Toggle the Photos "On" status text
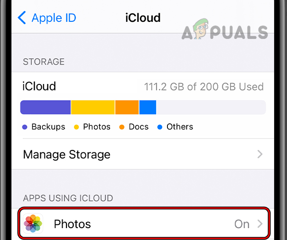Screen dimensions: 287x240 pos(242,224)
